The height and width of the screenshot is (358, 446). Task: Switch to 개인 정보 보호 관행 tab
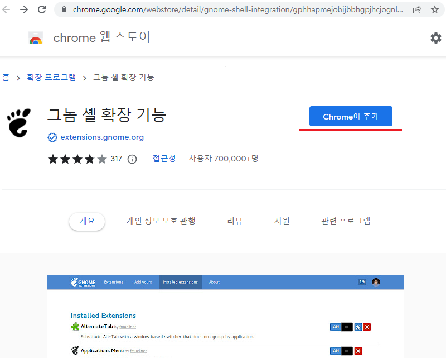161,221
